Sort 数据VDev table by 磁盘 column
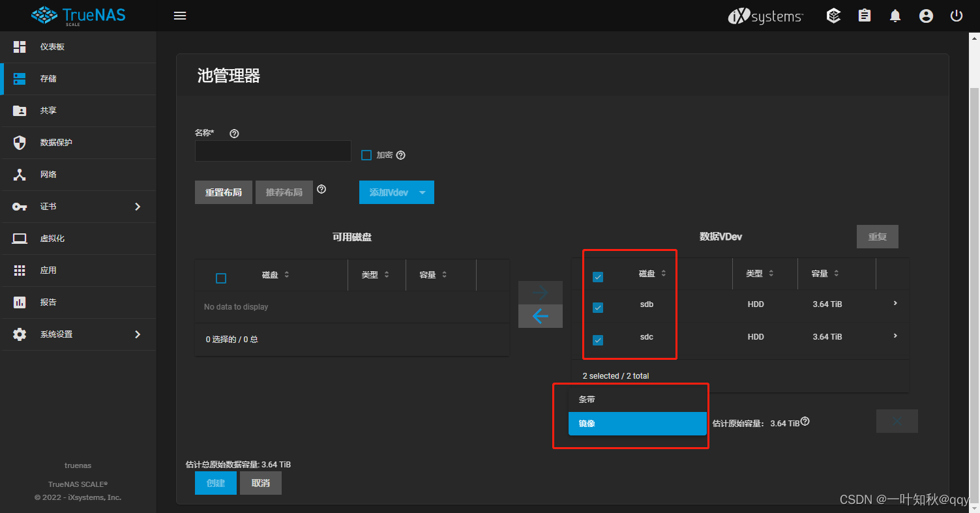980x513 pixels. 653,274
